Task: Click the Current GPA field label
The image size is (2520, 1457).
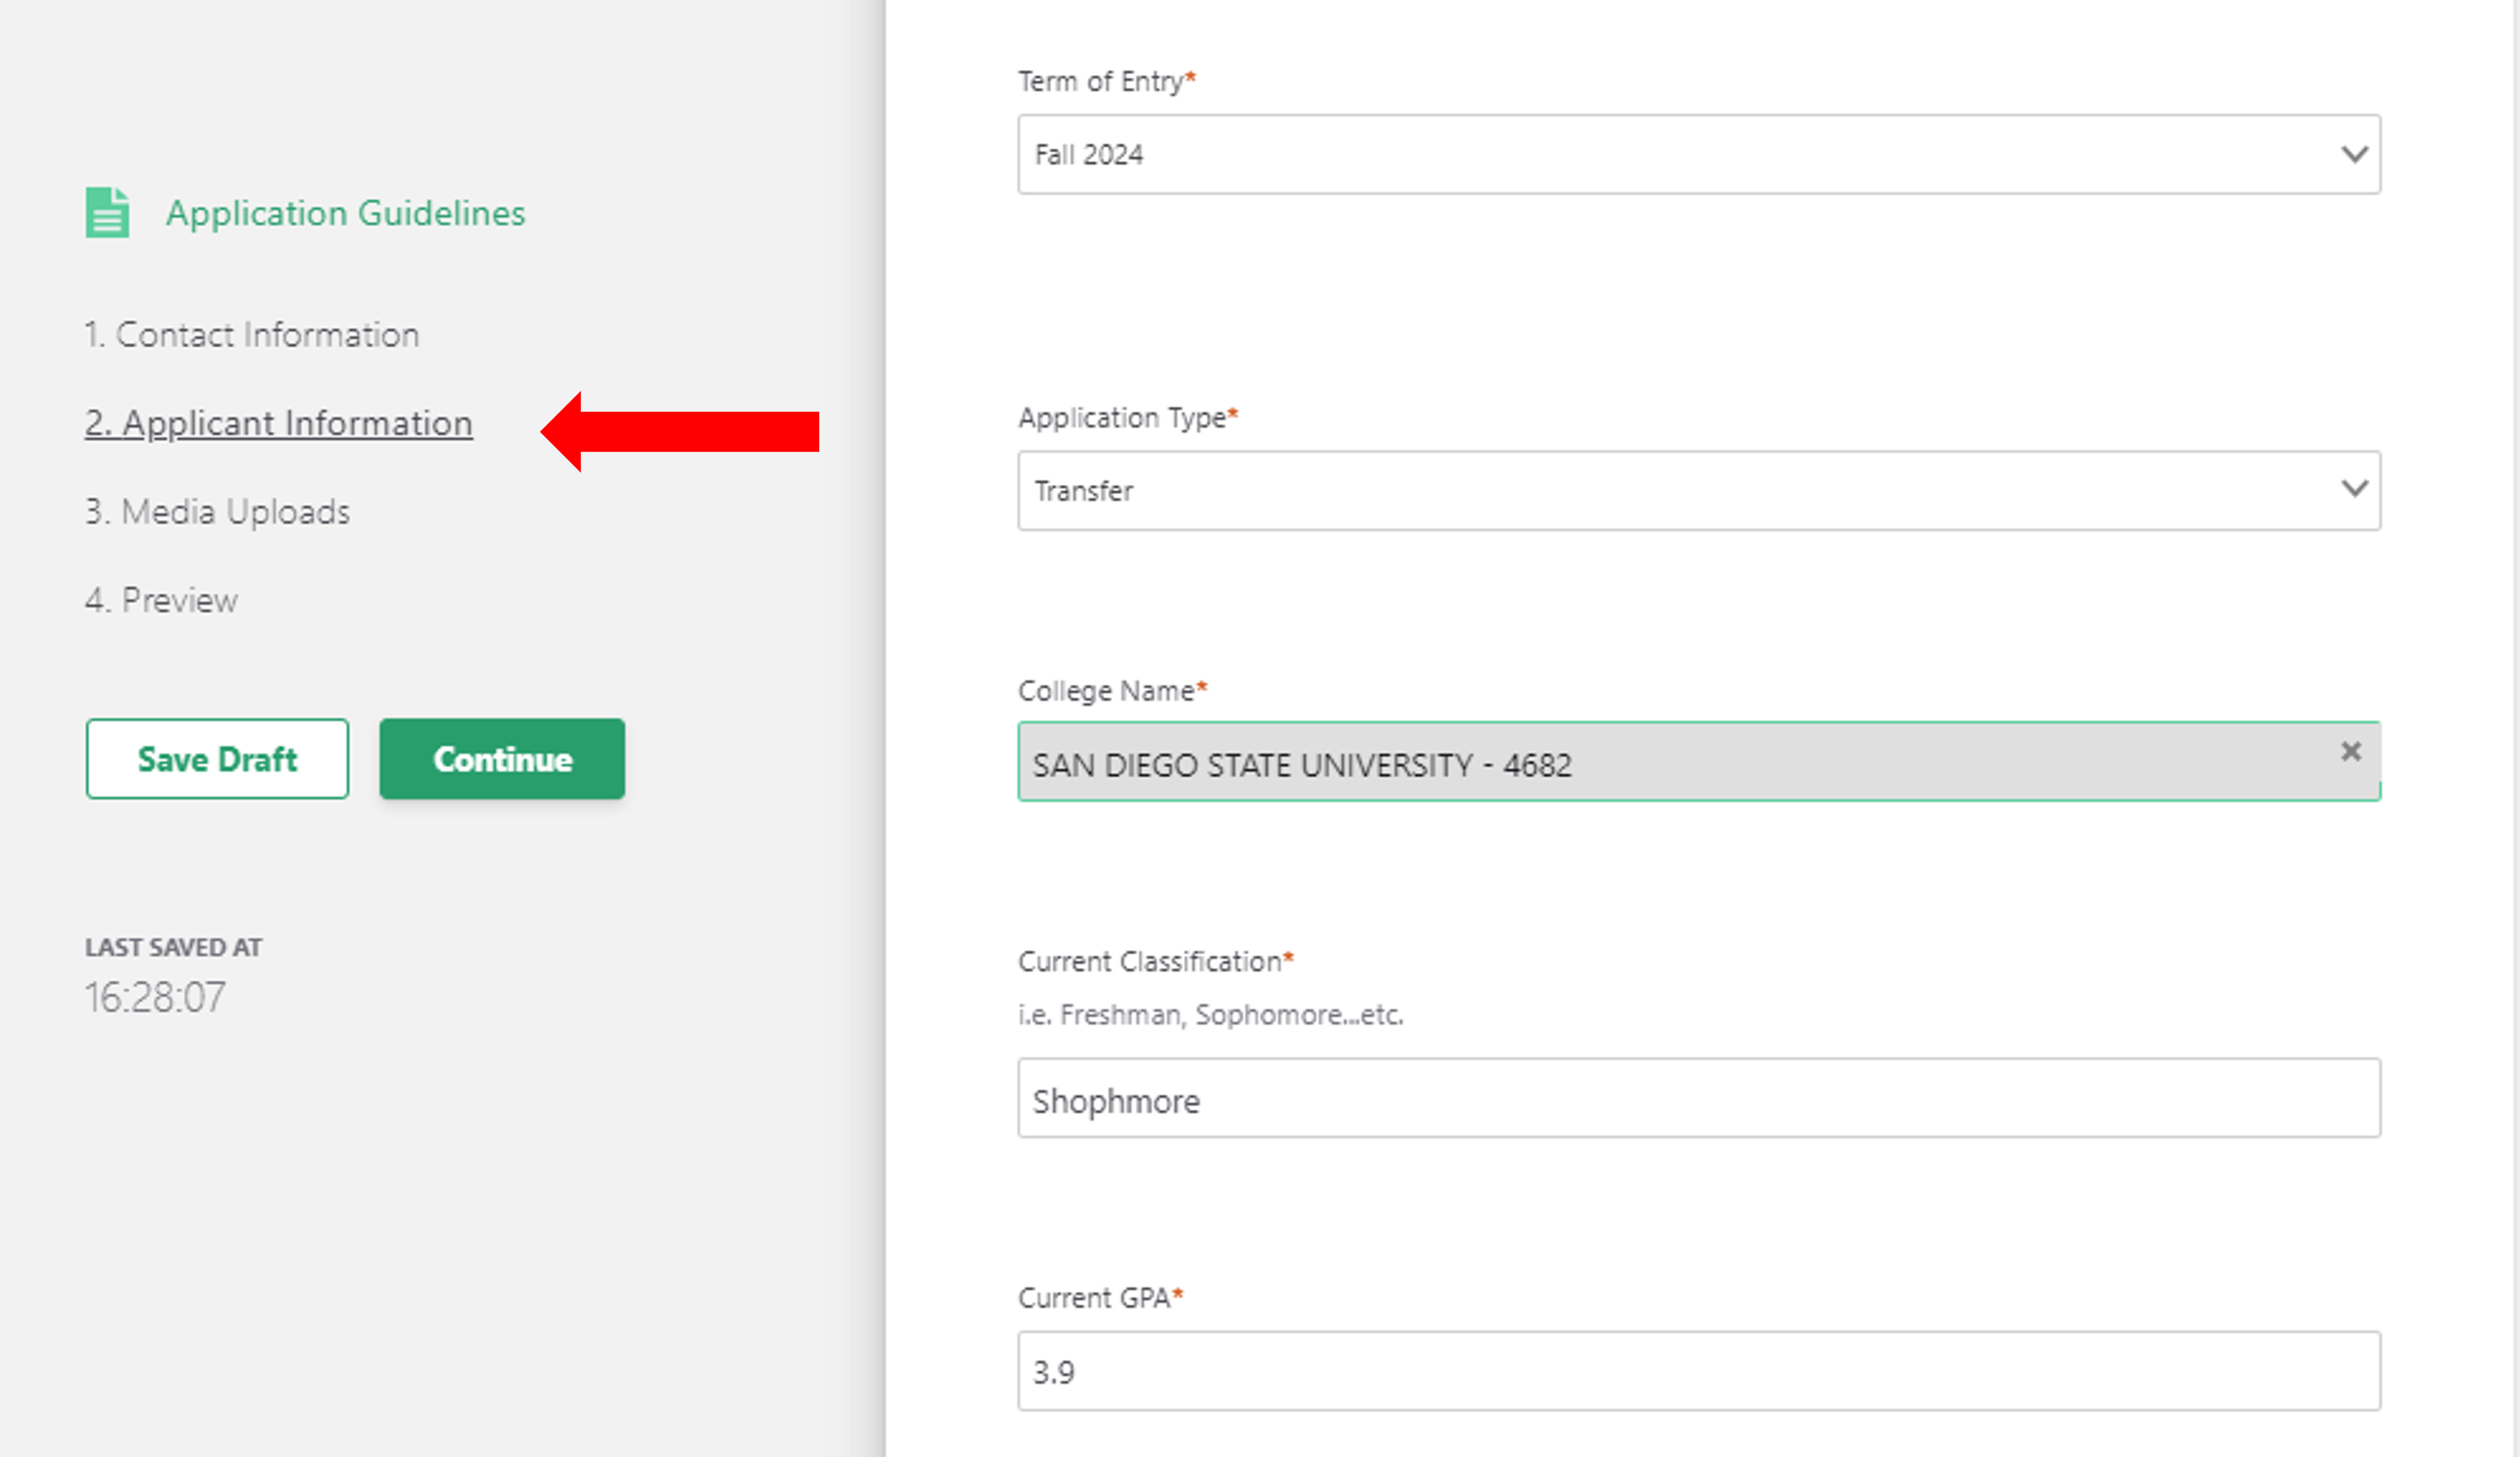Action: point(1095,1298)
